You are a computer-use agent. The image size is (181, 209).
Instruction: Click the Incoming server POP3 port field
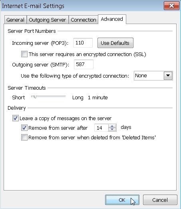click(83, 43)
